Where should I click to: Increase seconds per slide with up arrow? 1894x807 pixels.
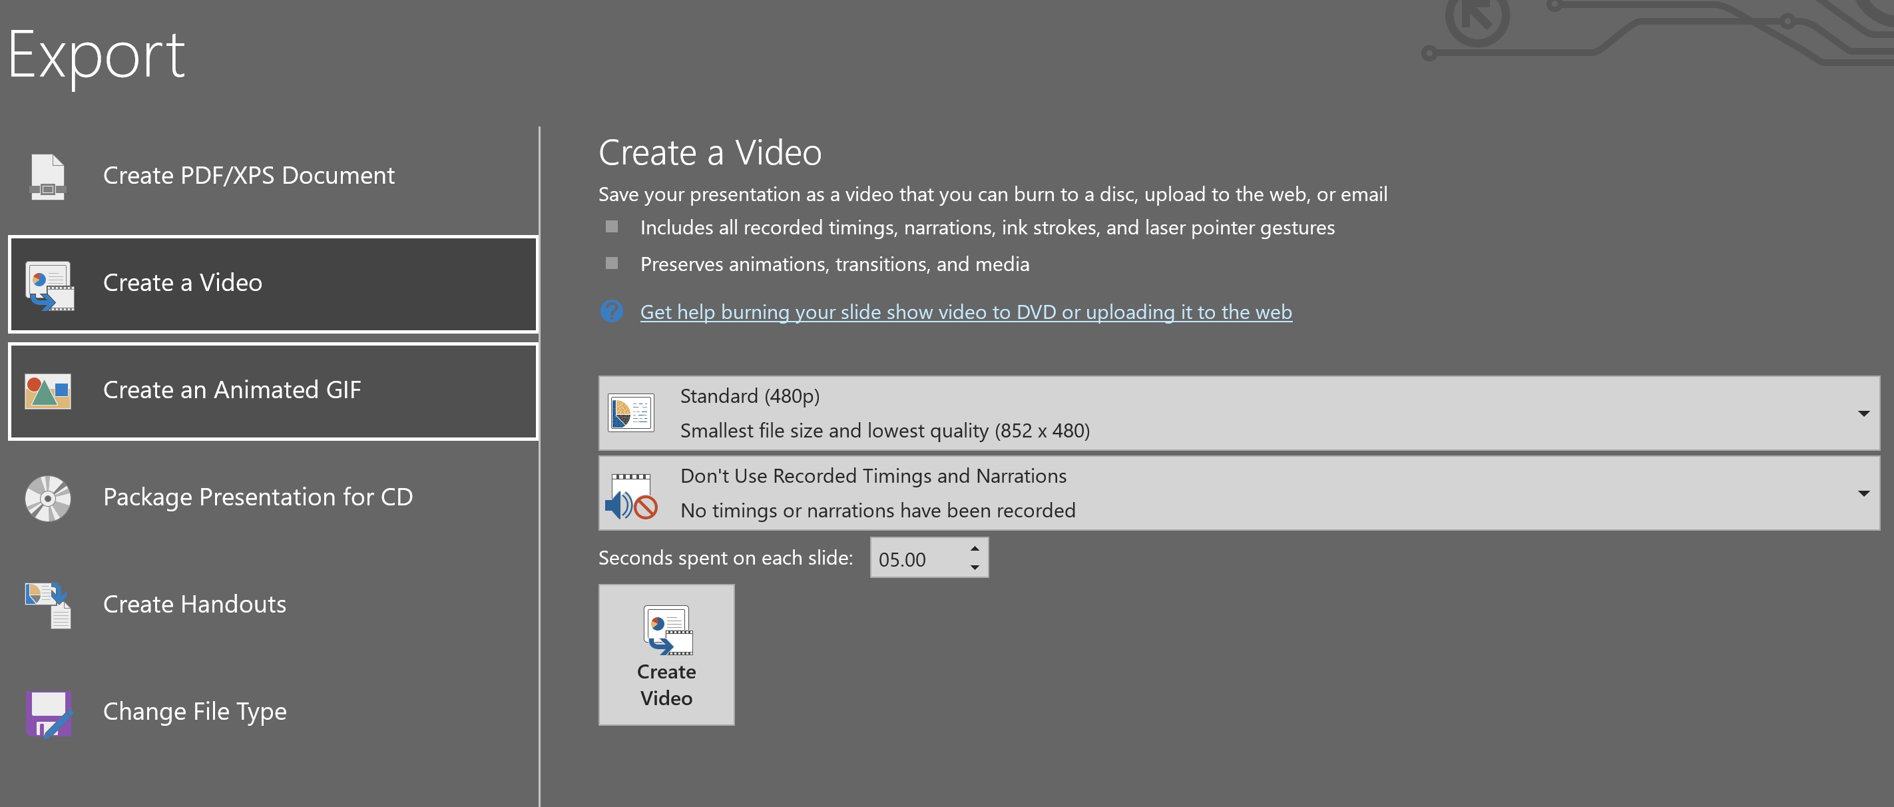pyautogui.click(x=974, y=549)
